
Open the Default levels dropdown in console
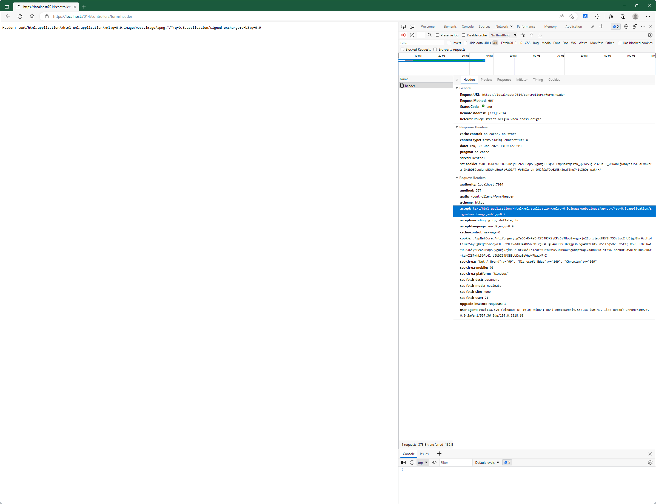coord(487,462)
